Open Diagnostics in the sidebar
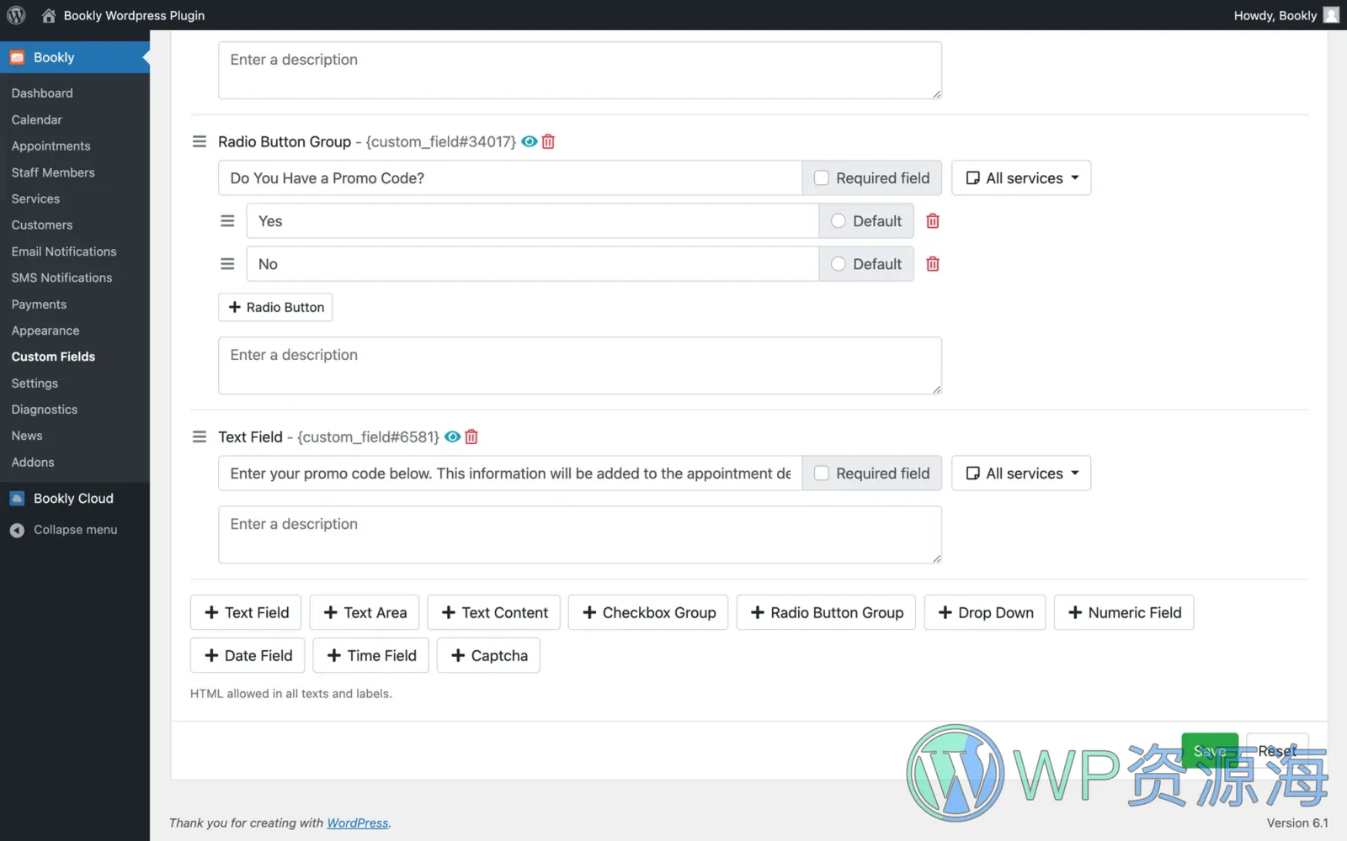 click(45, 410)
